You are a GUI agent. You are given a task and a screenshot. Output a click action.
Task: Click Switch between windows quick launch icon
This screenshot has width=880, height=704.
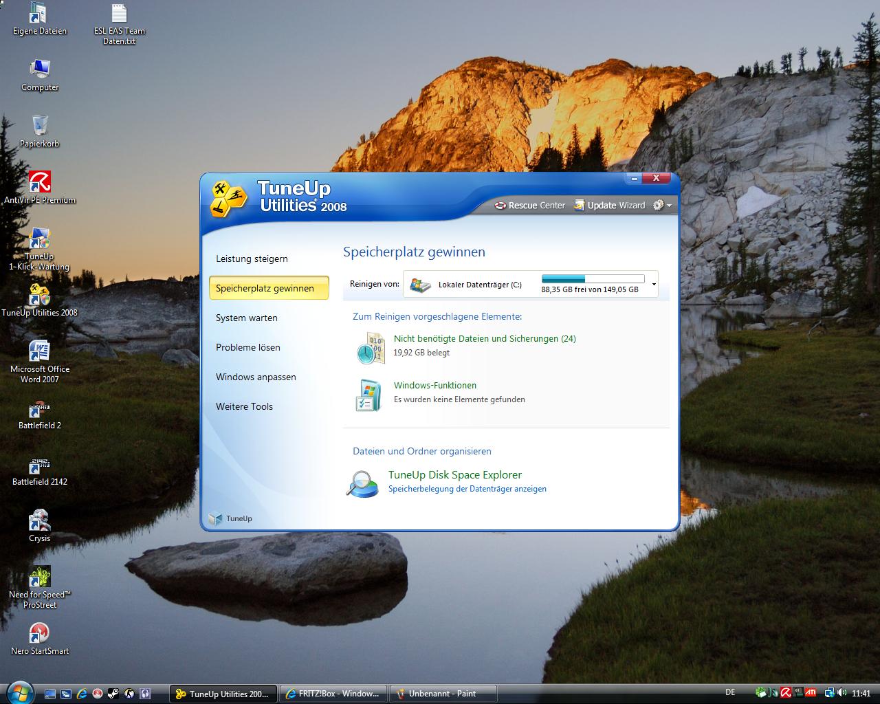66,694
